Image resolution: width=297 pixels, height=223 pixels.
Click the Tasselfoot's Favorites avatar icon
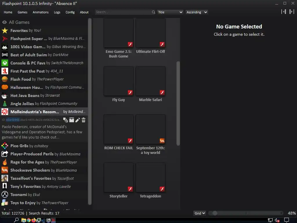tap(5, 178)
